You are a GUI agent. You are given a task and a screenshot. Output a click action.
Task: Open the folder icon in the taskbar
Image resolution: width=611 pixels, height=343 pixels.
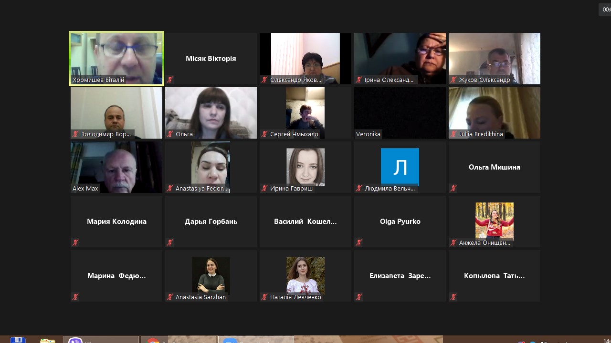[x=48, y=340]
